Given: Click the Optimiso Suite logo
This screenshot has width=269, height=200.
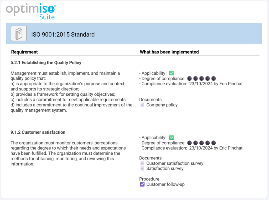Looking at the screenshot, I should tap(31, 11).
